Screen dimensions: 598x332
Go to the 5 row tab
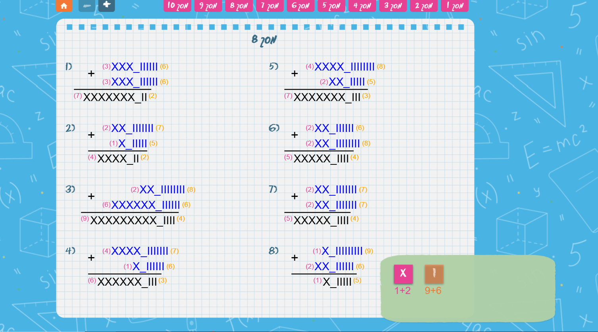click(331, 6)
